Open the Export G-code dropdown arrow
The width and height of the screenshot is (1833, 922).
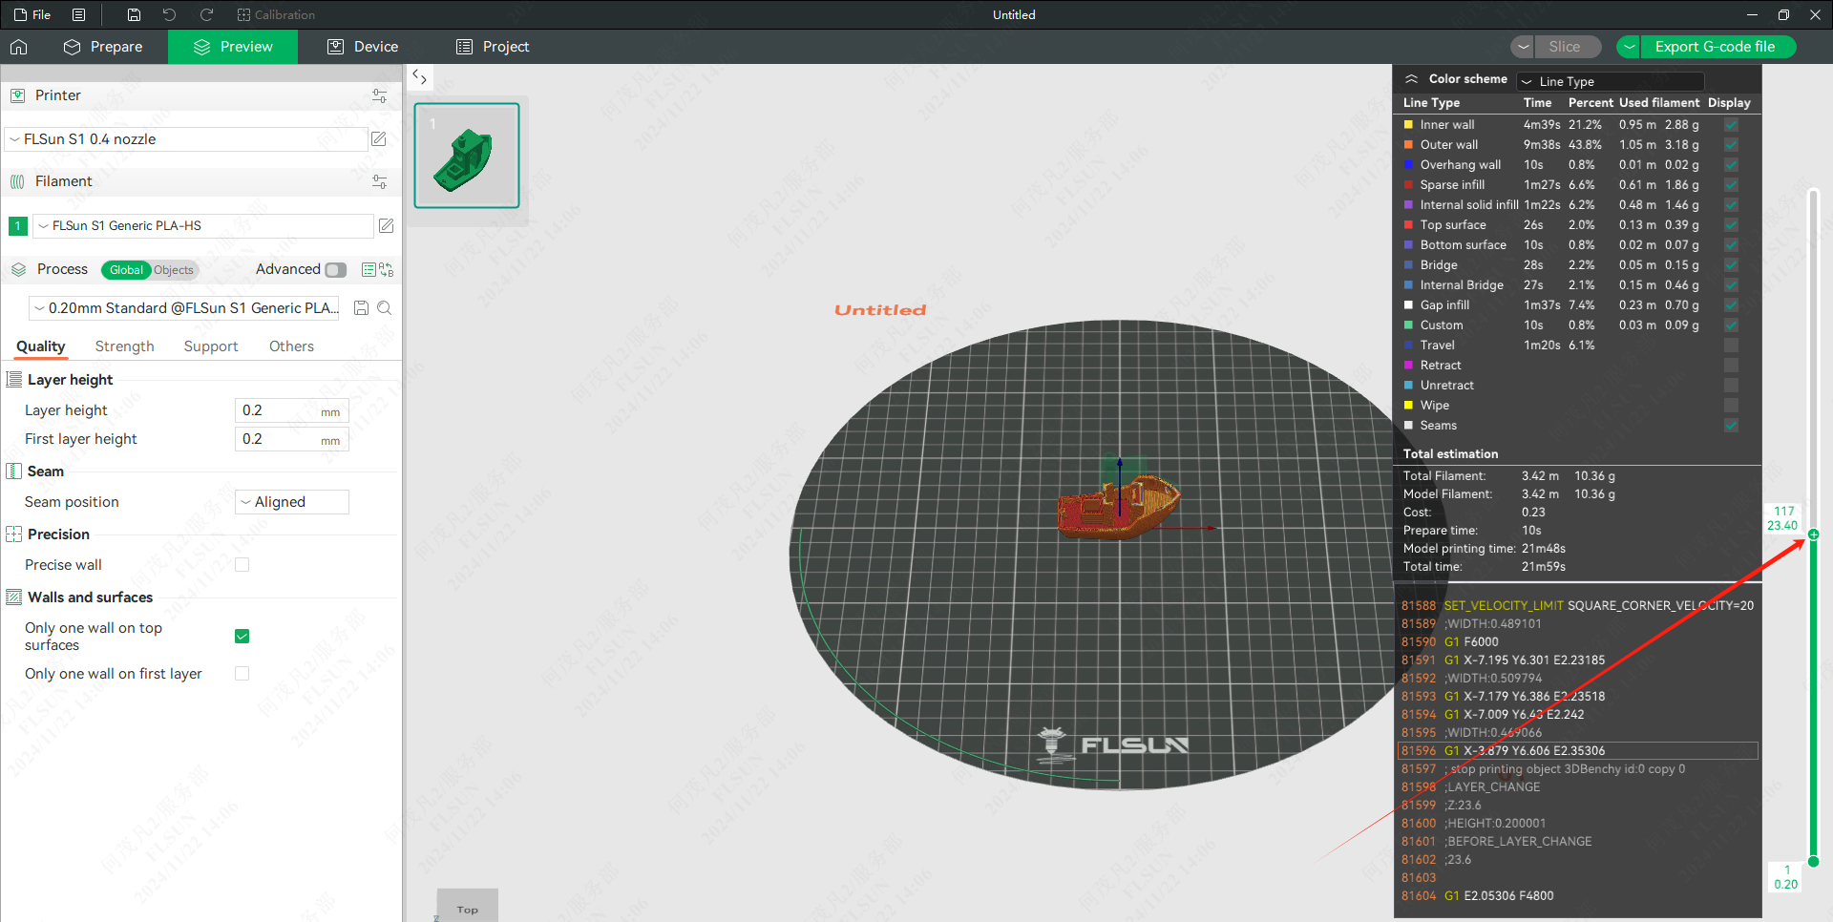click(x=1629, y=47)
